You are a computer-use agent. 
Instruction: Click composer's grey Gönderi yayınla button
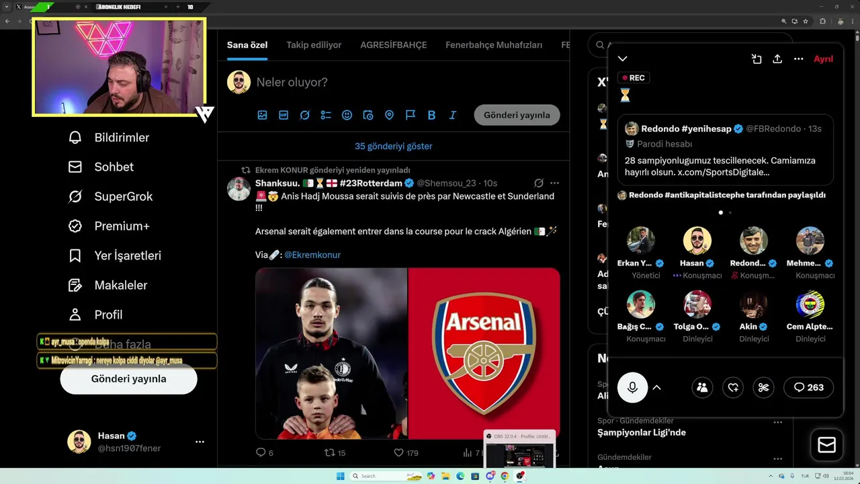[517, 115]
